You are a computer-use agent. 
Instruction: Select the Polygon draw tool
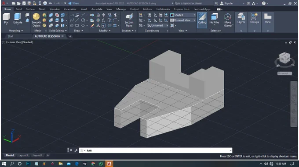[72, 25]
